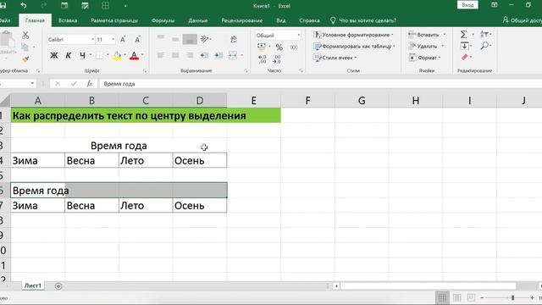Apply the accounting number format

coord(262,47)
